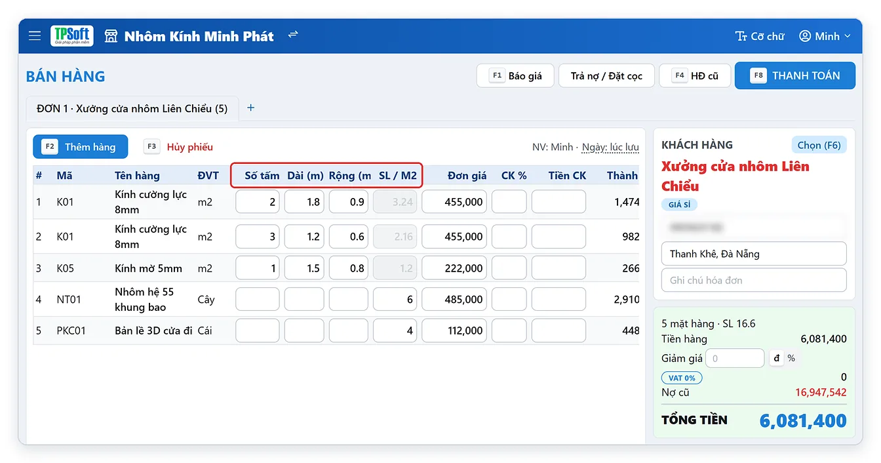Select the ĐƠN 1 Xưởng cửa nhôm Liên Chiểu tab
This screenshot has height=463, width=881.
point(132,109)
